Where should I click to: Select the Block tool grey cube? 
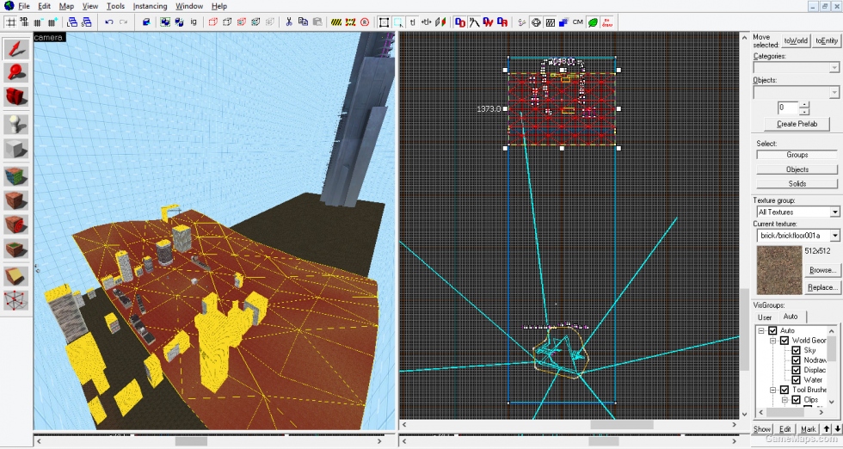pos(16,149)
